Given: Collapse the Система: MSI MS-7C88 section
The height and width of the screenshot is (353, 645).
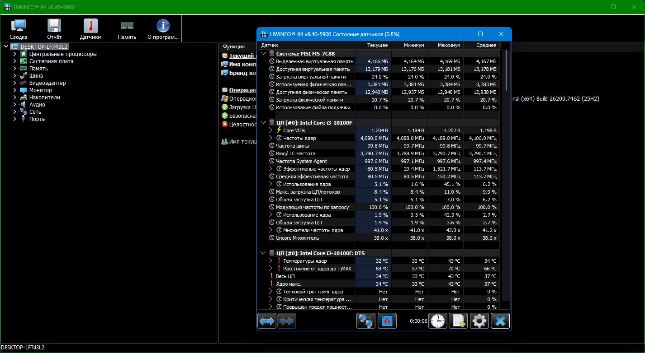Looking at the screenshot, I should point(264,53).
